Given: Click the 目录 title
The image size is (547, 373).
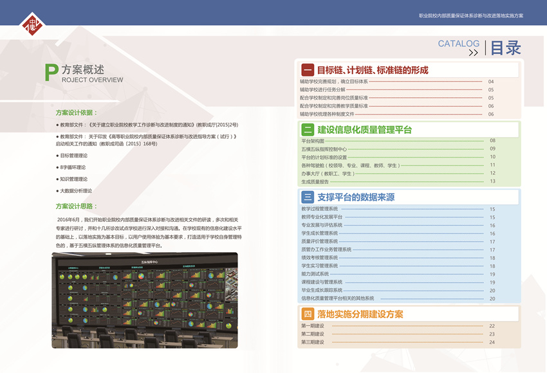Looking at the screenshot, I should (x=506, y=48).
